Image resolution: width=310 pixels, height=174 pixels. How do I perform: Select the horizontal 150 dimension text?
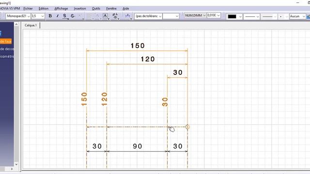[138, 46]
